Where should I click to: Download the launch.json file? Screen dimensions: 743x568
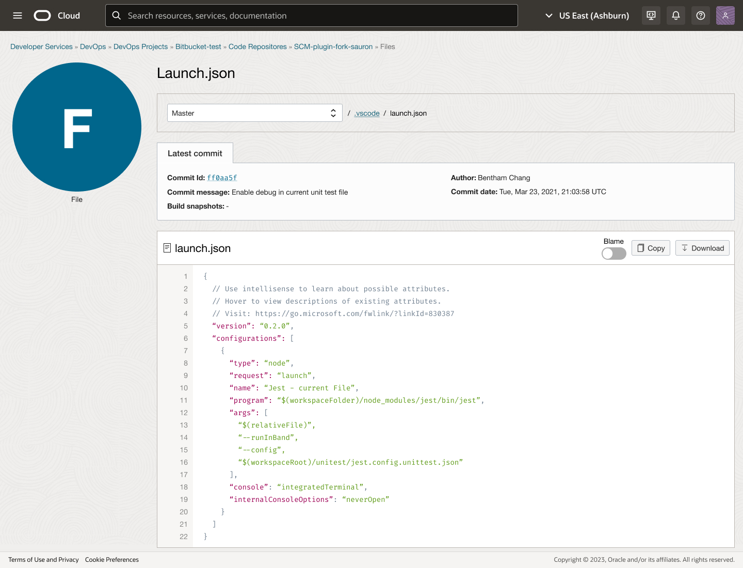point(702,248)
